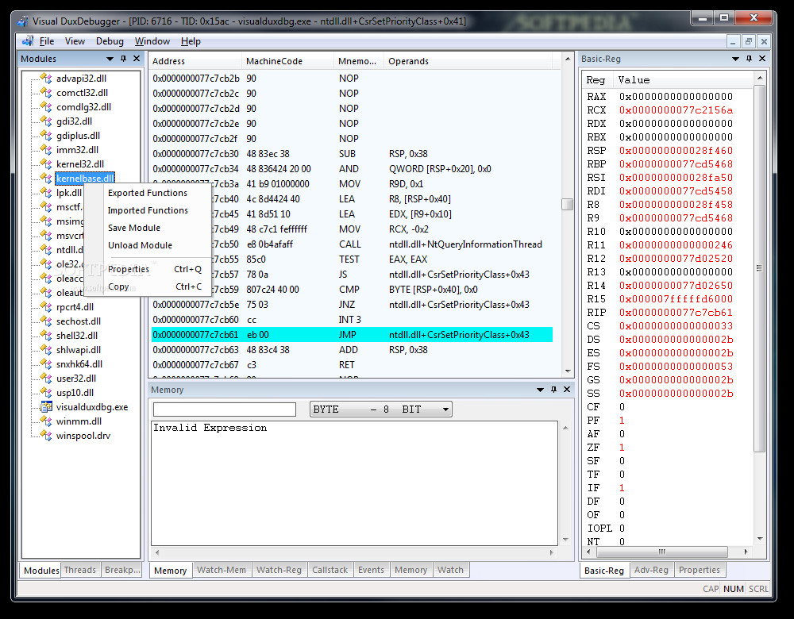
Task: Open the File menu
Action: 47,41
